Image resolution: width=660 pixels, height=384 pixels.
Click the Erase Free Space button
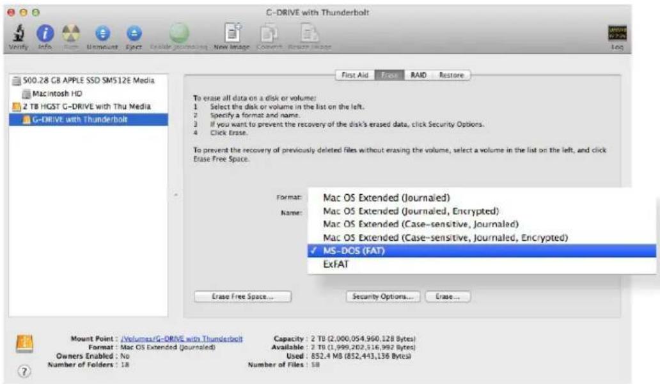pyautogui.click(x=242, y=296)
